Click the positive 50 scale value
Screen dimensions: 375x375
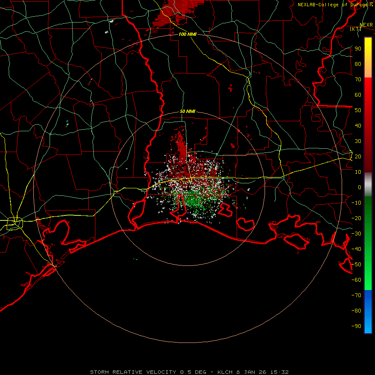[x=358, y=110]
